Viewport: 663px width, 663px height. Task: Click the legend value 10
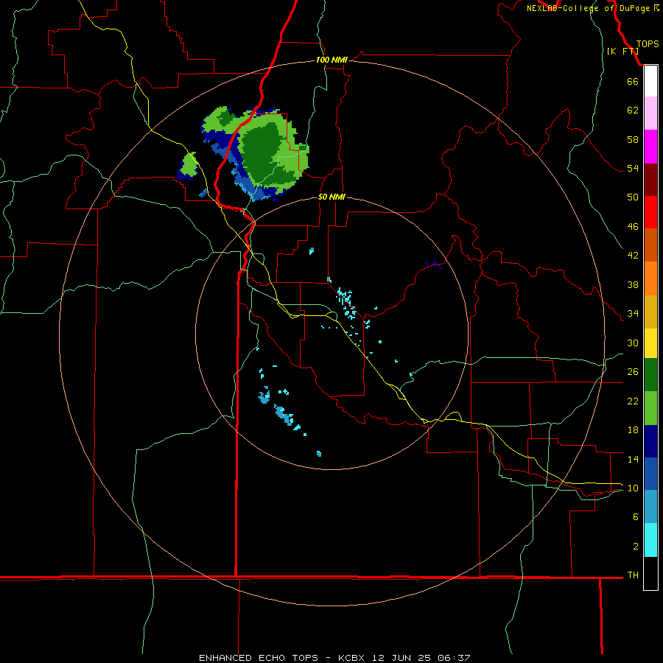[x=633, y=488]
